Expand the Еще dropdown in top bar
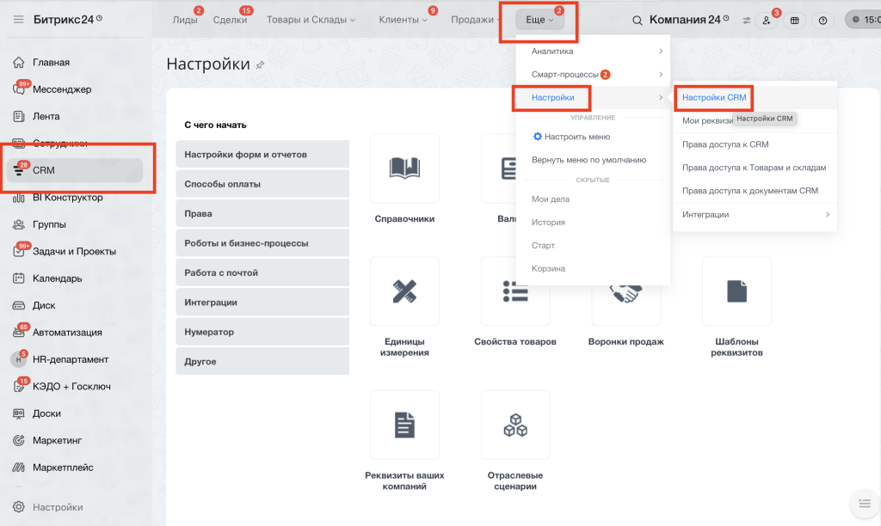 pyautogui.click(x=539, y=20)
